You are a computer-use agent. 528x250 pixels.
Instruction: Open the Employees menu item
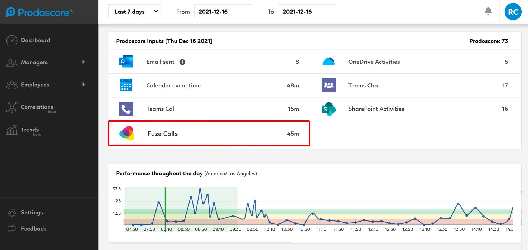(35, 85)
